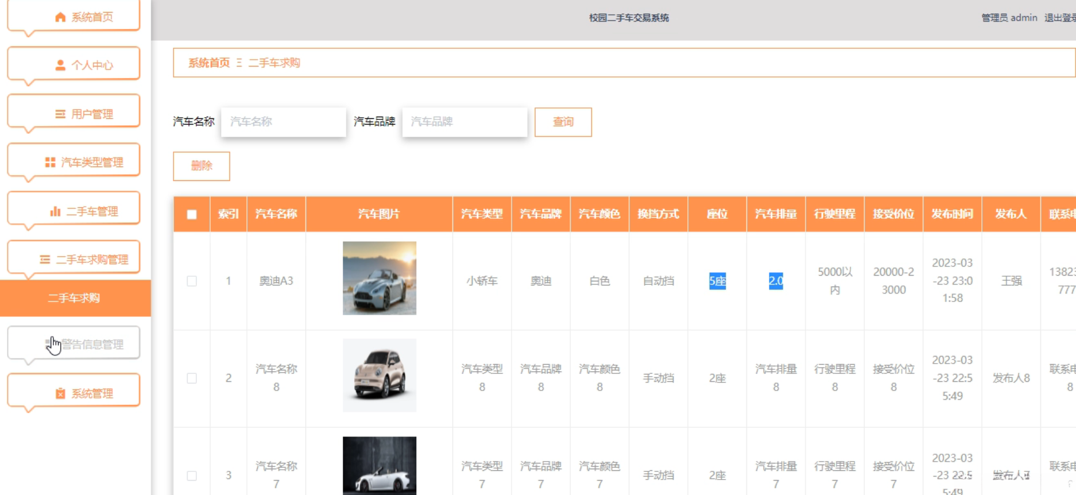Image resolution: width=1076 pixels, height=495 pixels.
Task: Click the 删除 button
Action: [x=202, y=166]
